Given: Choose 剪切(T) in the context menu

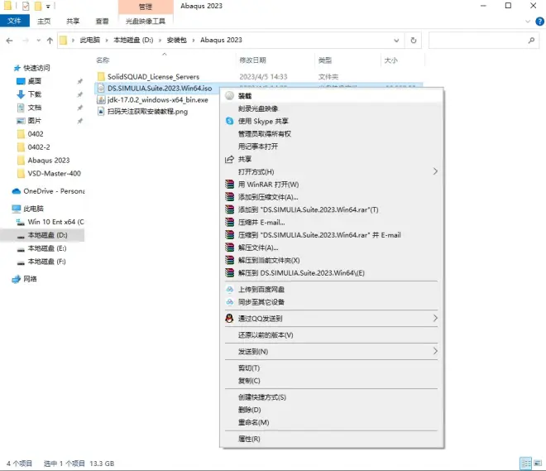Looking at the screenshot, I should click(249, 368).
